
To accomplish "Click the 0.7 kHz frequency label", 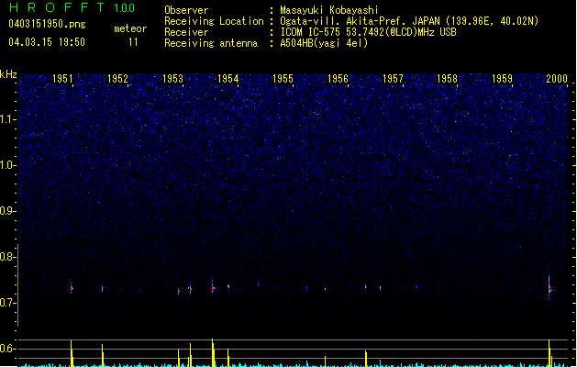I will click(x=7, y=303).
